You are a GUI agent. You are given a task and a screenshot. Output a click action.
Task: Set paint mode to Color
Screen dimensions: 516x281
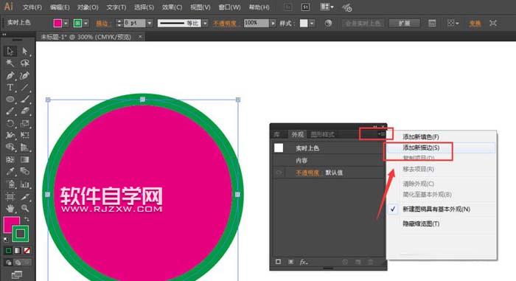(9, 251)
